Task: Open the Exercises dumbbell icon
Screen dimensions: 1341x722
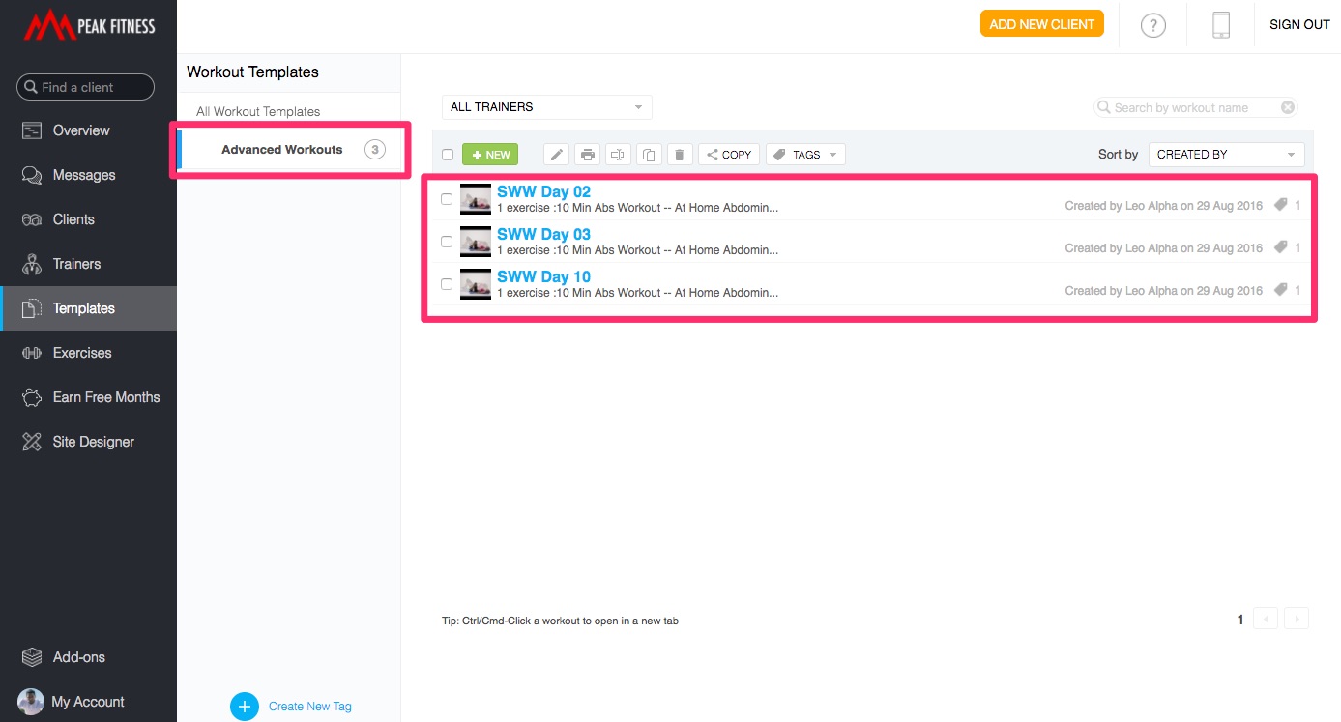Action: tap(32, 353)
